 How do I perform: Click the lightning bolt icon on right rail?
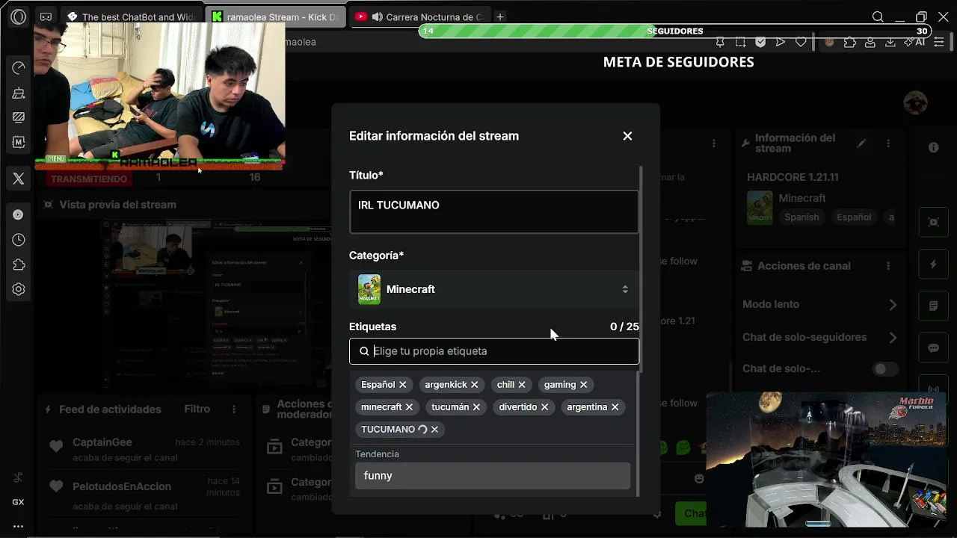click(x=933, y=264)
